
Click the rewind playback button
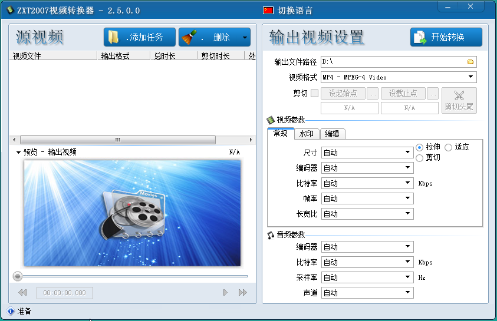[22, 293]
